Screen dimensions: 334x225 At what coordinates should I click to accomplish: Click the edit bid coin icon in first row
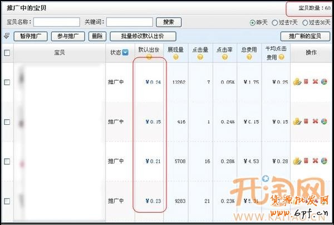pyautogui.click(x=297, y=82)
